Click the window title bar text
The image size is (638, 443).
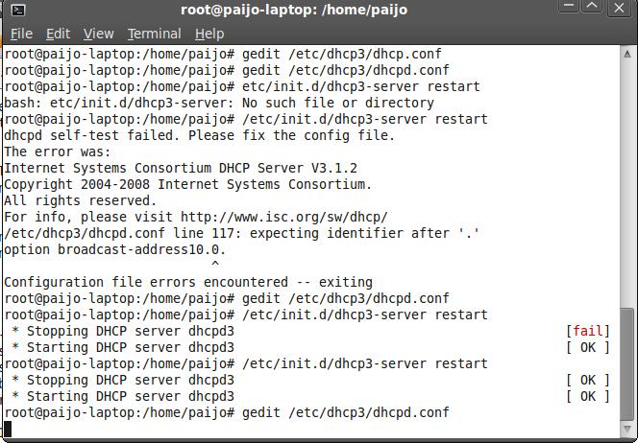(x=294, y=10)
